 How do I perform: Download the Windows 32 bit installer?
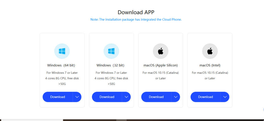(x=107, y=97)
